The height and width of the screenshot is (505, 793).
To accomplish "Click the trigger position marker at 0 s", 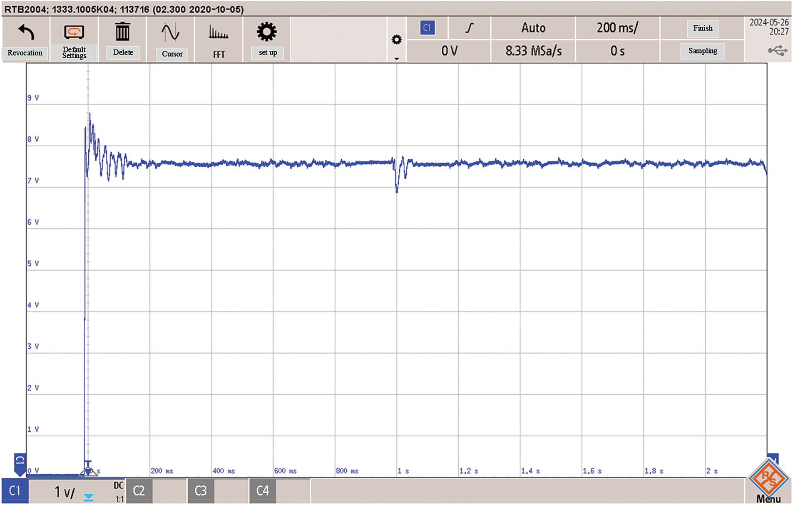I will click(88, 470).
